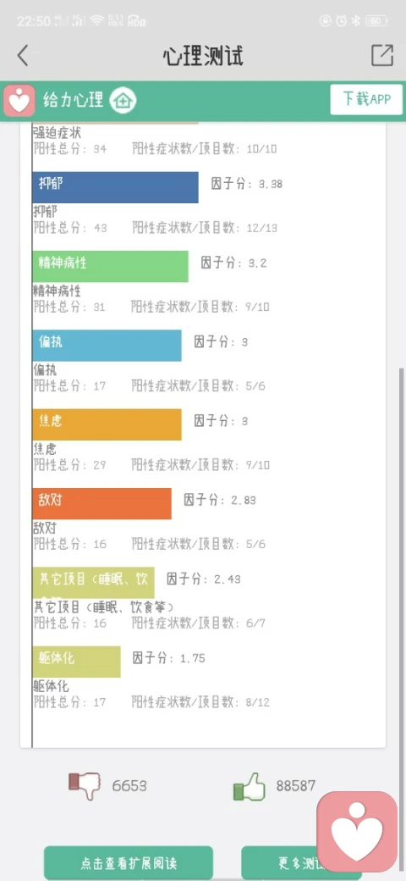Open the home icon beside 给力心理
406x881 pixels.
pyautogui.click(x=123, y=101)
